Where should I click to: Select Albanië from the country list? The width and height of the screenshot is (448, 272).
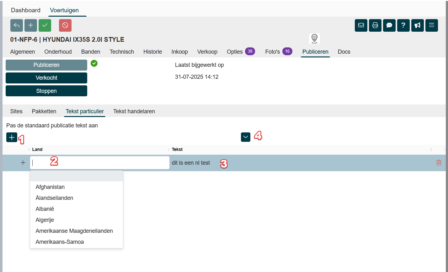pyautogui.click(x=45, y=209)
